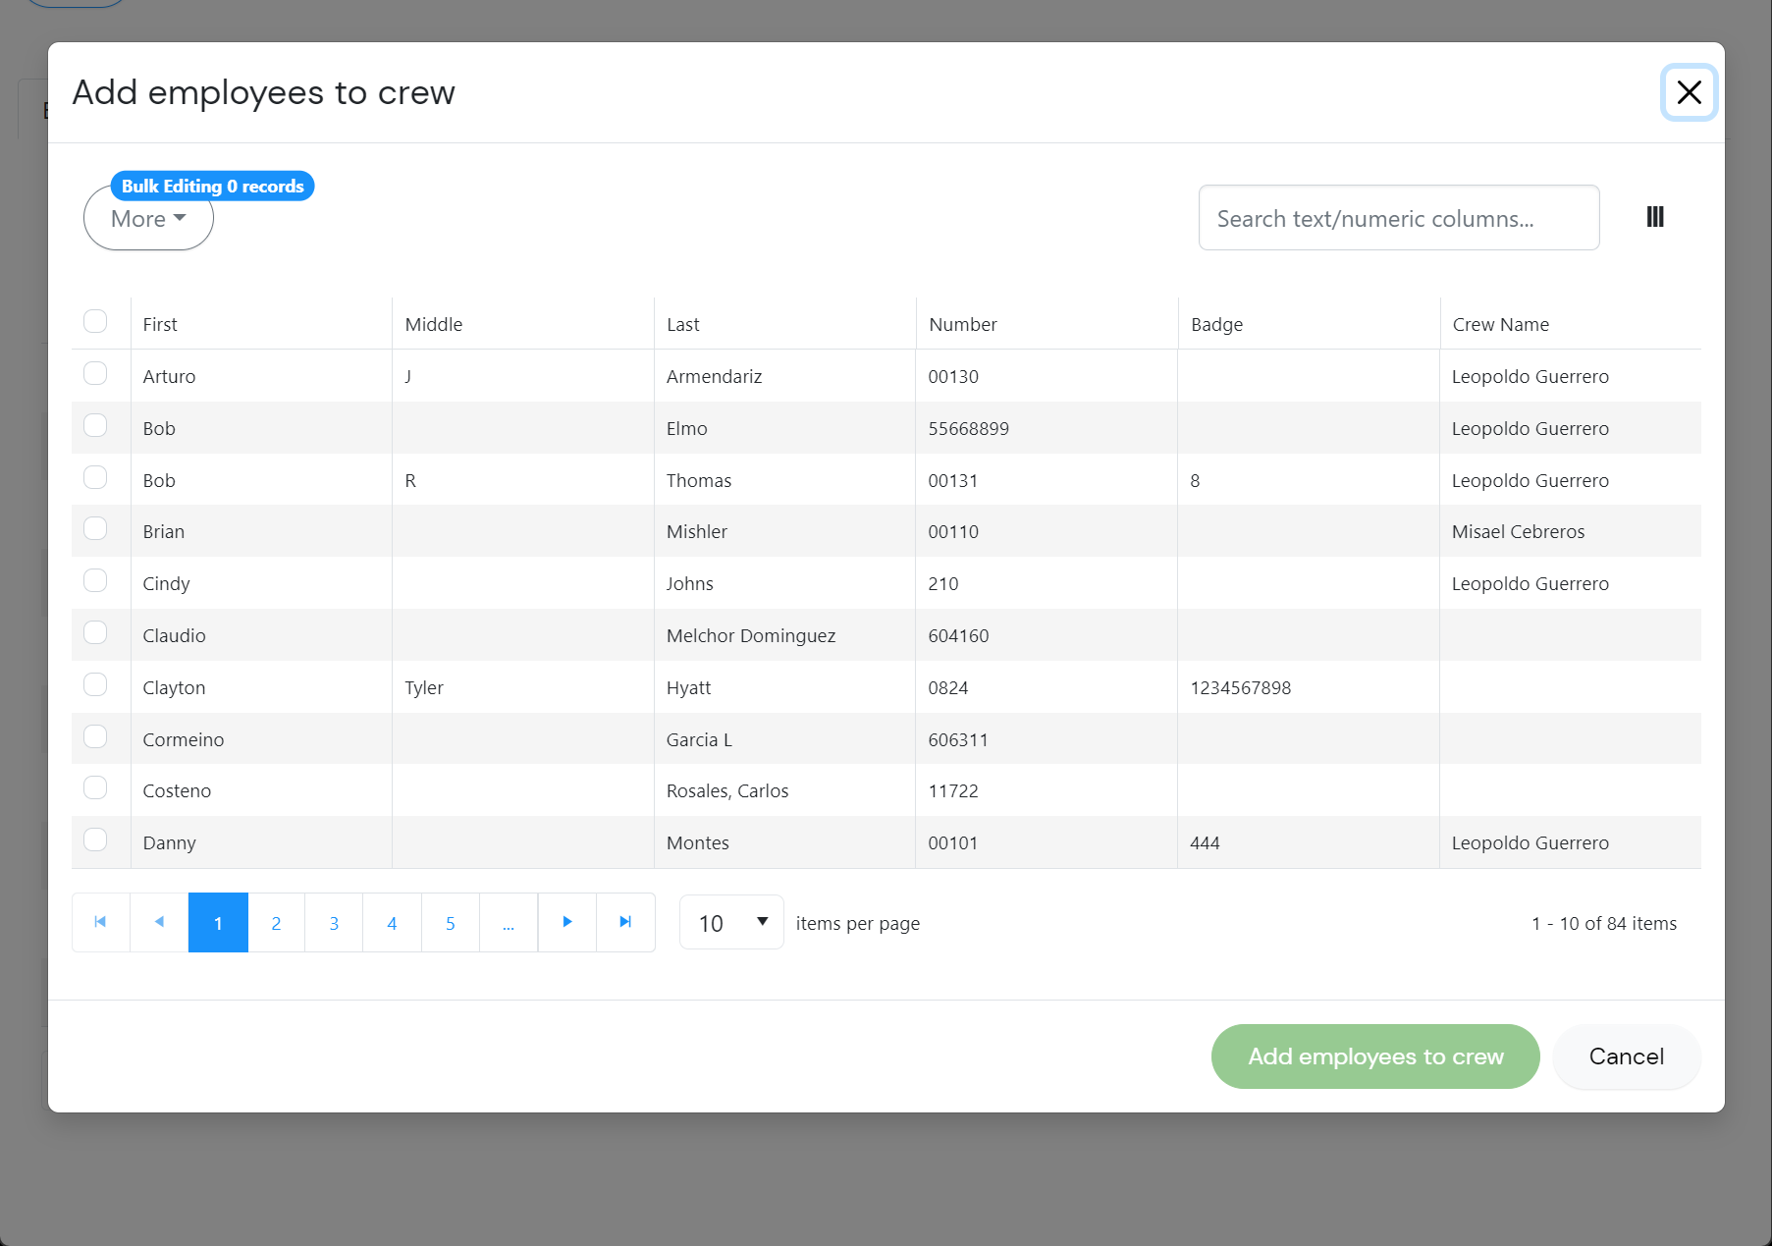Tick the checkbox for Danny Montes
The height and width of the screenshot is (1246, 1772).
click(95, 840)
